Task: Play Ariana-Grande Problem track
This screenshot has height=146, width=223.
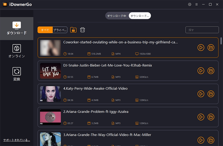Action: click(201, 117)
